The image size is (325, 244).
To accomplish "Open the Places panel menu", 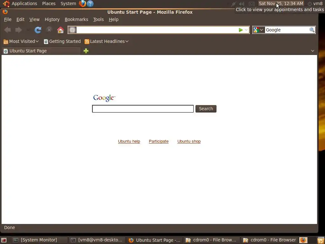I will coord(49,3).
